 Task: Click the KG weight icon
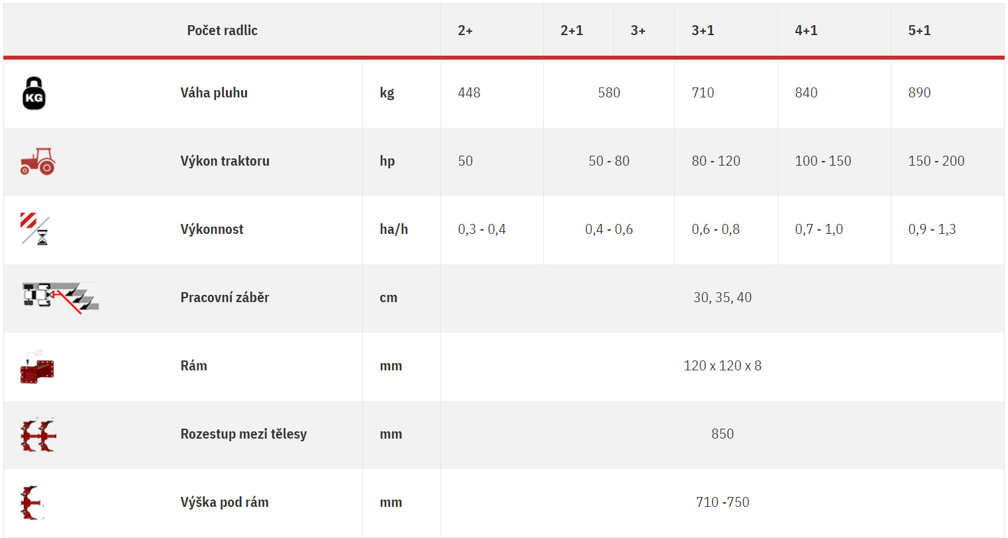pos(34,93)
